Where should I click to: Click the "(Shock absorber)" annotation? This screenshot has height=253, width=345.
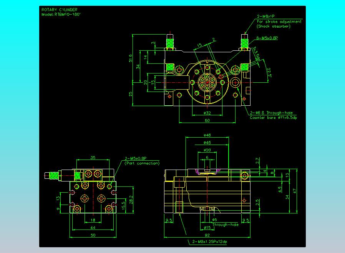[274, 26]
